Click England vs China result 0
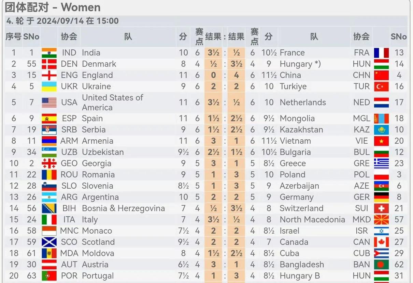The image size is (413, 283). point(213,75)
